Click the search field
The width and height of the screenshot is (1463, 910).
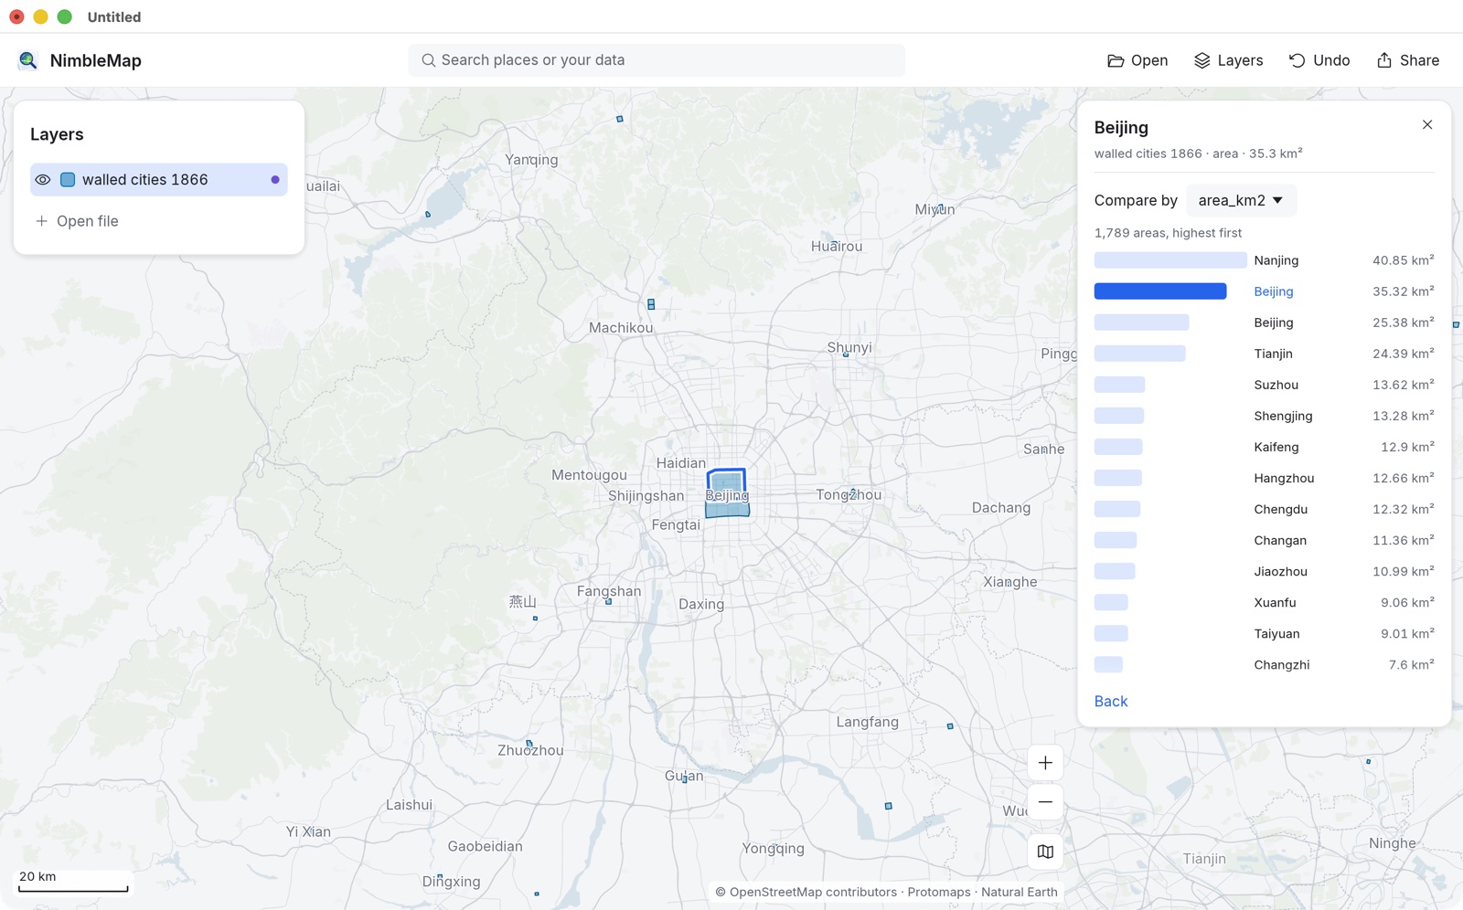(x=657, y=60)
